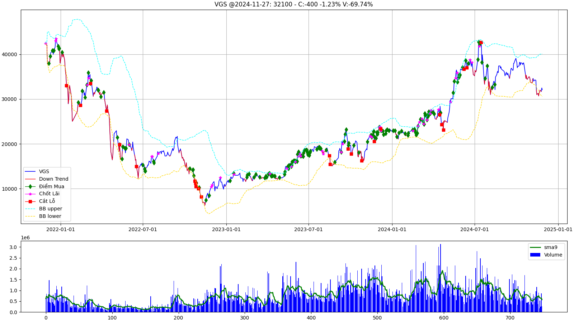The width and height of the screenshot is (574, 322).
Task: Click the 3.0 volume axis tick label
Action: point(13,247)
